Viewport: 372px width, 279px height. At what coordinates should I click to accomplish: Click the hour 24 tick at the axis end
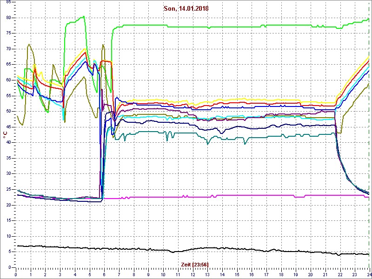(368, 274)
